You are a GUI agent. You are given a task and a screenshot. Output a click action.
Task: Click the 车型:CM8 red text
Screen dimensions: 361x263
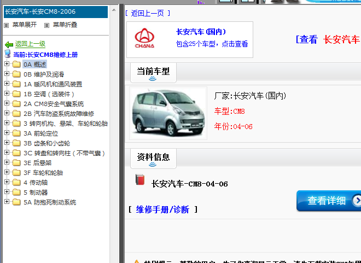[229, 112]
